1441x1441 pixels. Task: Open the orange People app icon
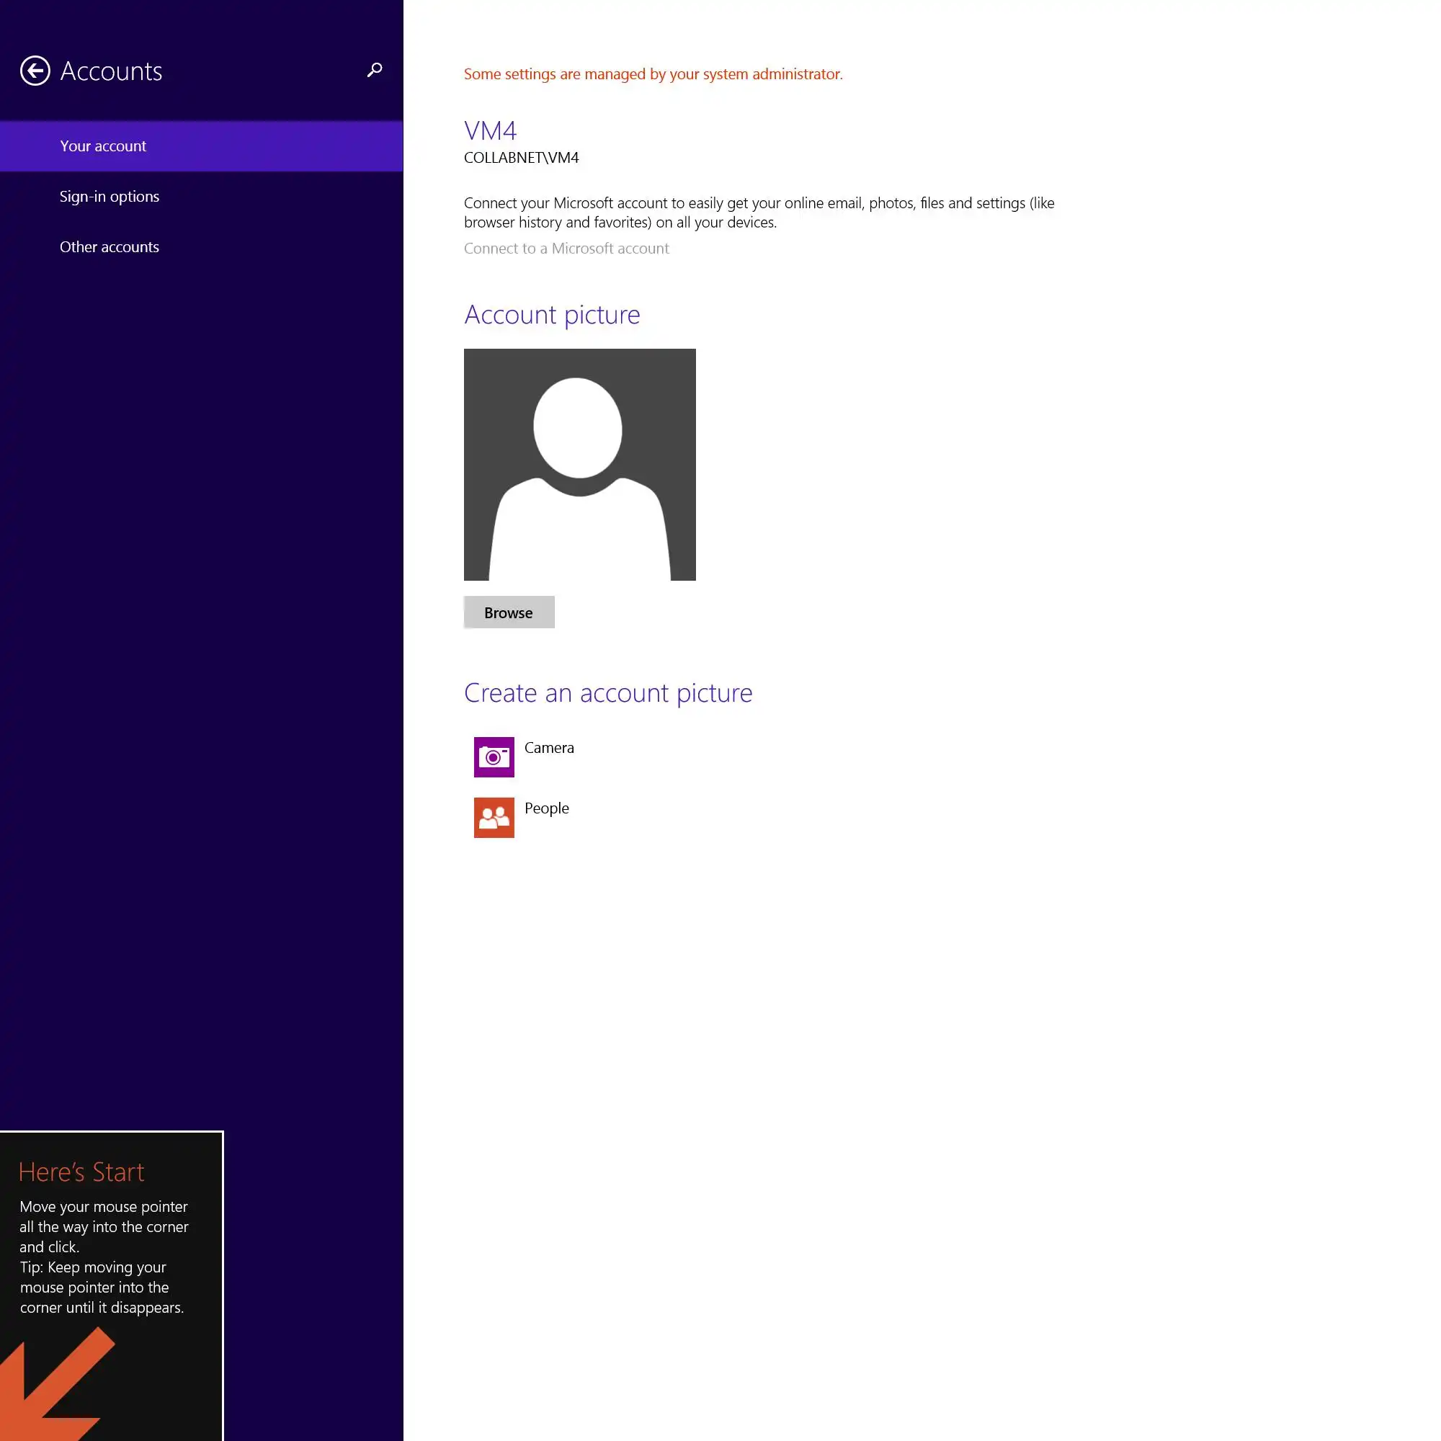click(x=494, y=818)
